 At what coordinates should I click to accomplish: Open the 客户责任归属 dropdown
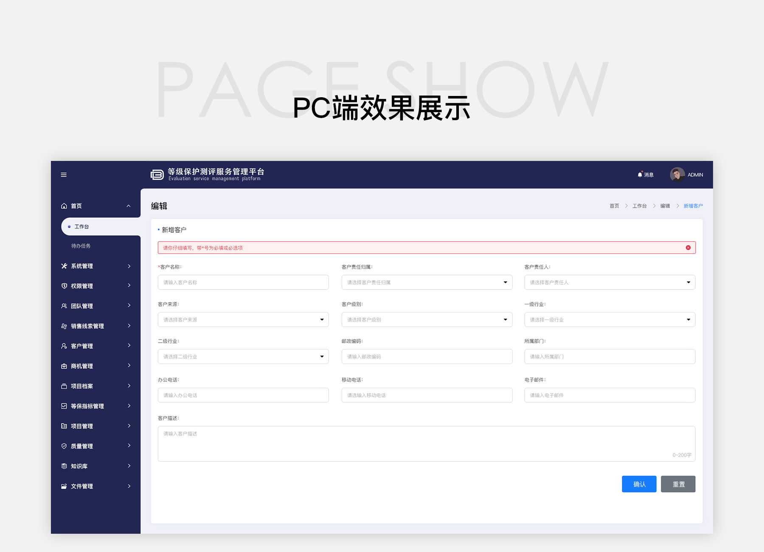pos(427,282)
